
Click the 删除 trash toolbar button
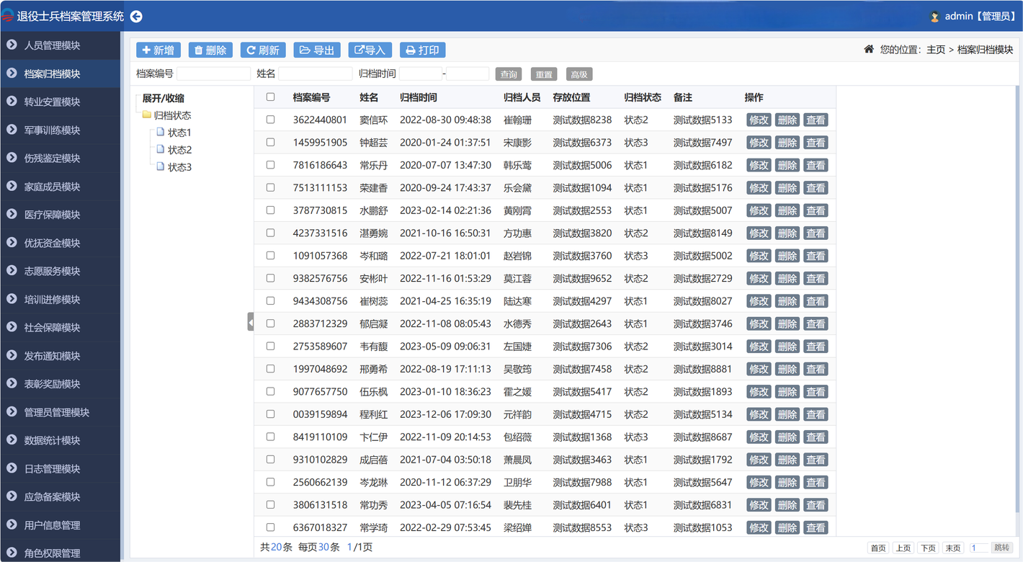[x=210, y=50]
